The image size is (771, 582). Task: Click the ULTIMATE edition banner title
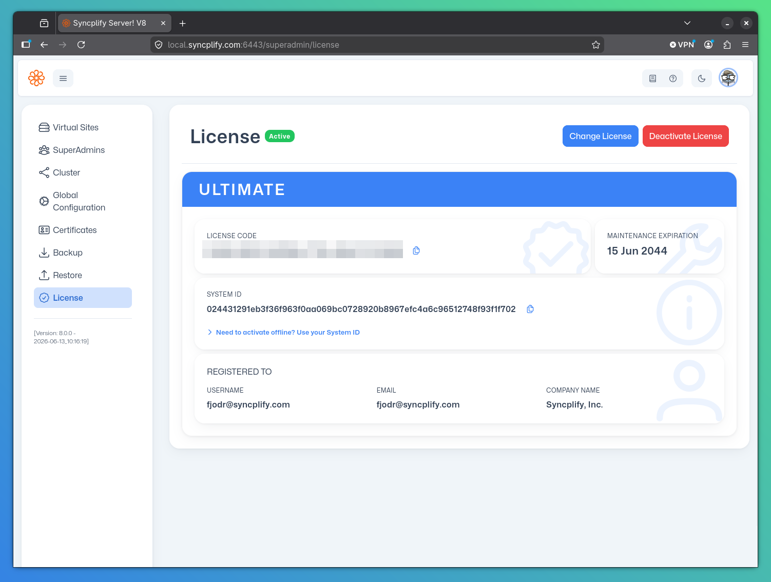coord(242,190)
